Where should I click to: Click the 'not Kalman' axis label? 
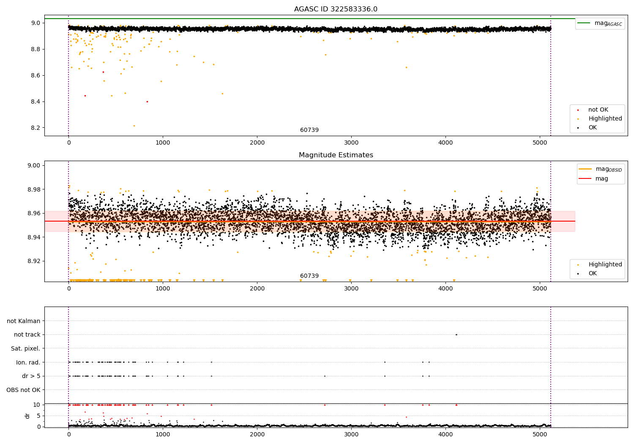coord(24,321)
